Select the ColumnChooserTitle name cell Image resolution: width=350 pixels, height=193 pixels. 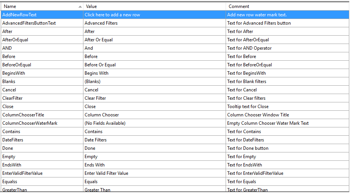coord(23,115)
